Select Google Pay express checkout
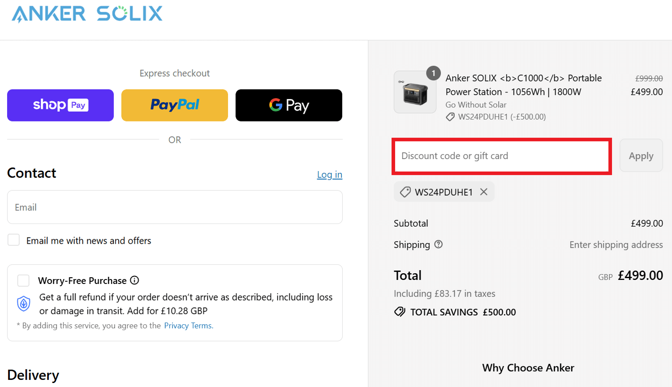The width and height of the screenshot is (672, 387). (x=289, y=105)
